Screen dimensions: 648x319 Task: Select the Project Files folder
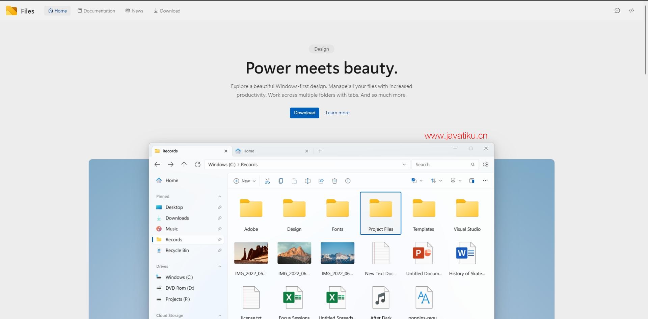coord(381,213)
